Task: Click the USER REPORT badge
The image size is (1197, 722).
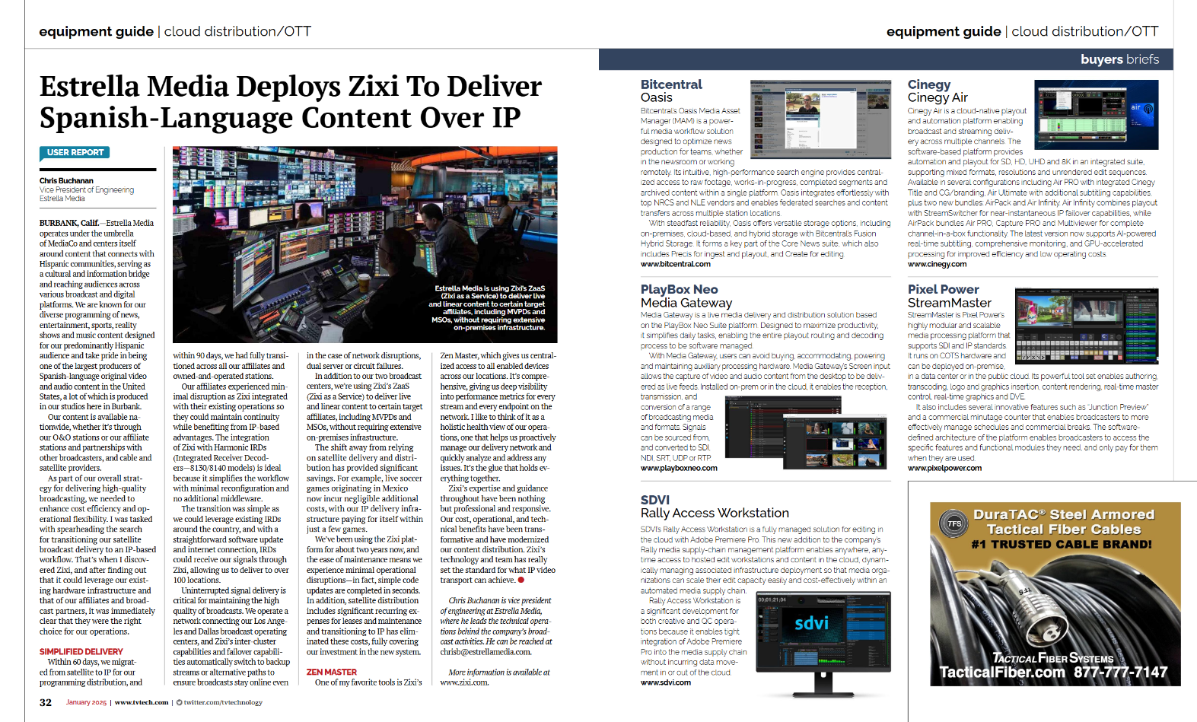Action: coord(75,152)
